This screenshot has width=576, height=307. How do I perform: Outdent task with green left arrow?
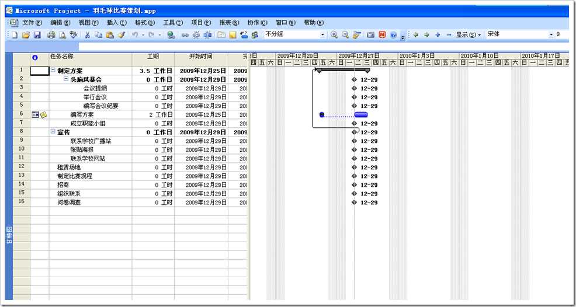click(x=415, y=35)
